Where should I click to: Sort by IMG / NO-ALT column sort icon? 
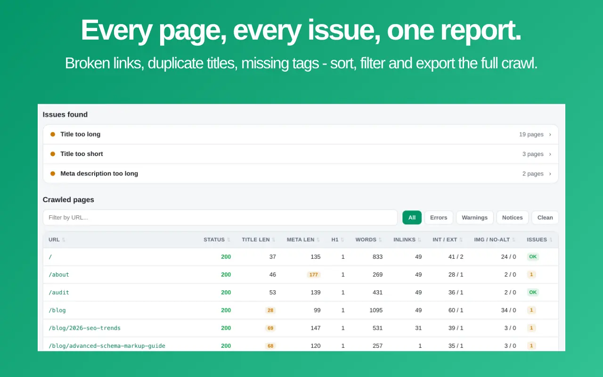[x=514, y=240]
